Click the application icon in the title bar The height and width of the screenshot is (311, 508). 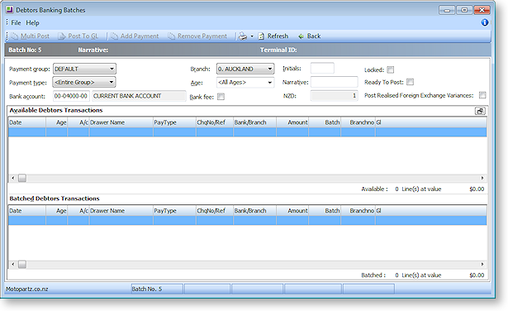click(10, 10)
